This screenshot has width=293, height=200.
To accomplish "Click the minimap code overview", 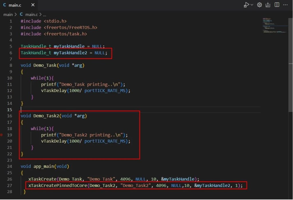I will pyautogui.click(x=274, y=26).
